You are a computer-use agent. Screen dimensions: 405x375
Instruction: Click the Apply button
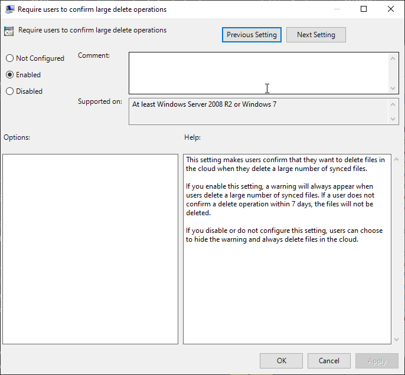[x=377, y=361]
